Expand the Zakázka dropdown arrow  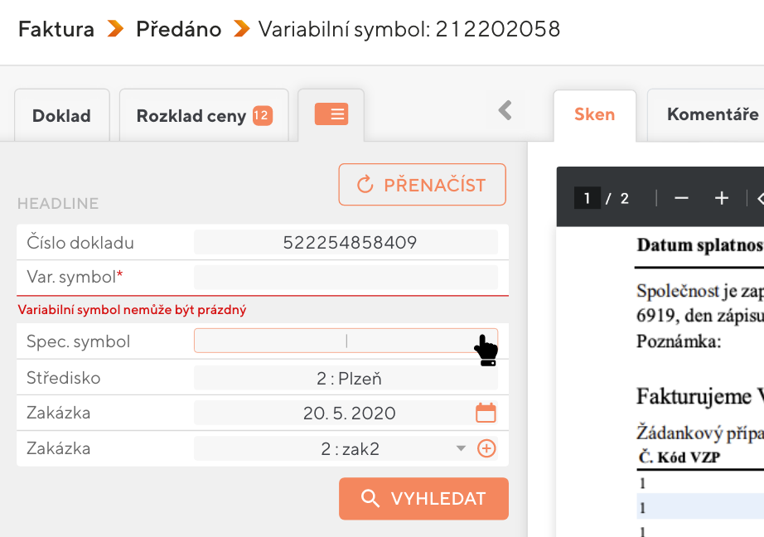pyautogui.click(x=462, y=449)
